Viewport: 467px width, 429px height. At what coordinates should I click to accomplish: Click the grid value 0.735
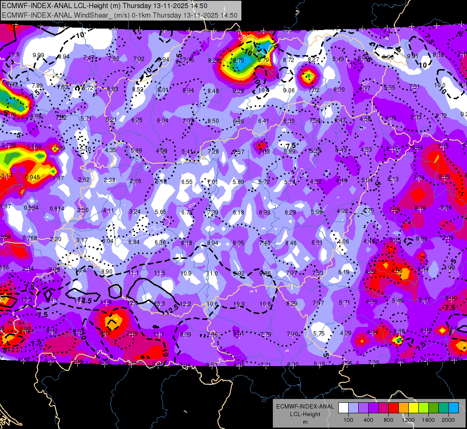click(x=9, y=145)
